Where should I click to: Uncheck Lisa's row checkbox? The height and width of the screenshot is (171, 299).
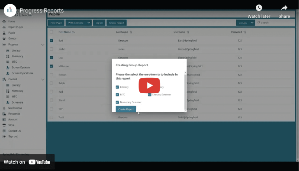tap(51, 57)
